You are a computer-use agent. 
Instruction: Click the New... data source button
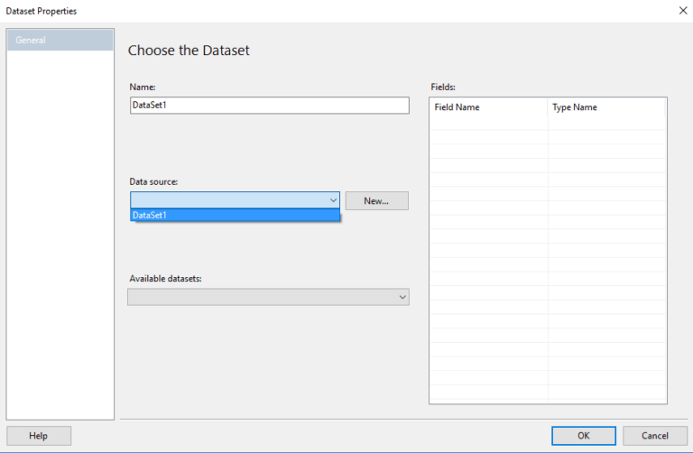coord(376,200)
